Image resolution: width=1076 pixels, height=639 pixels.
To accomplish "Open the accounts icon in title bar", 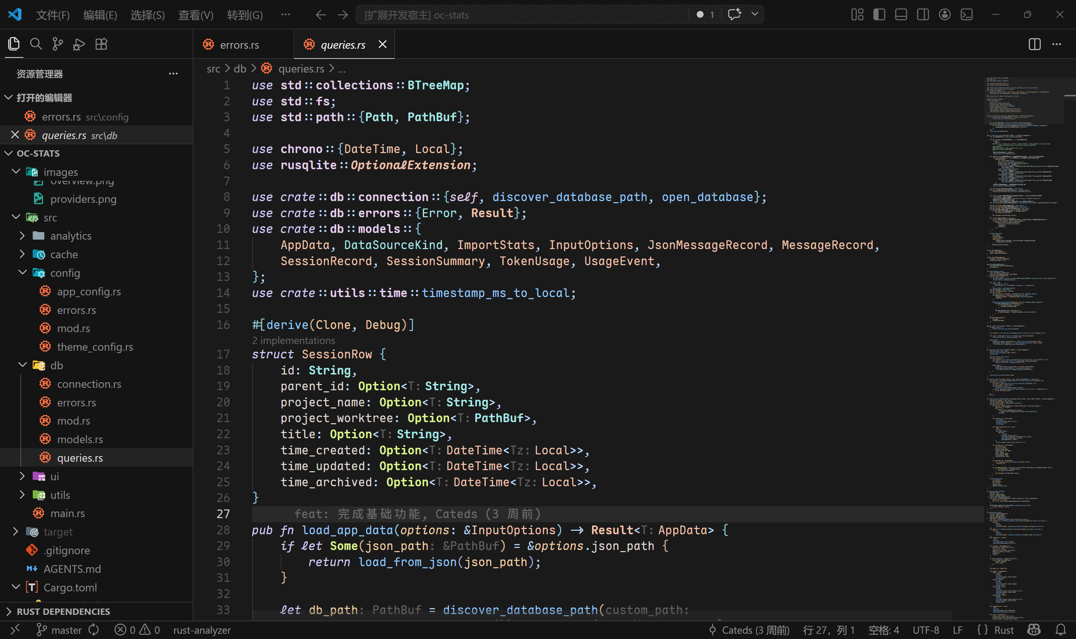I will coord(945,15).
